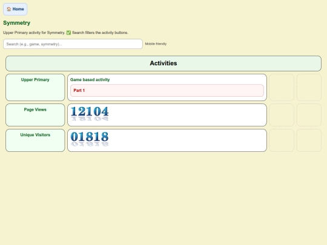Select the Upper Primary label cell
The height and width of the screenshot is (245, 327).
tap(35, 87)
